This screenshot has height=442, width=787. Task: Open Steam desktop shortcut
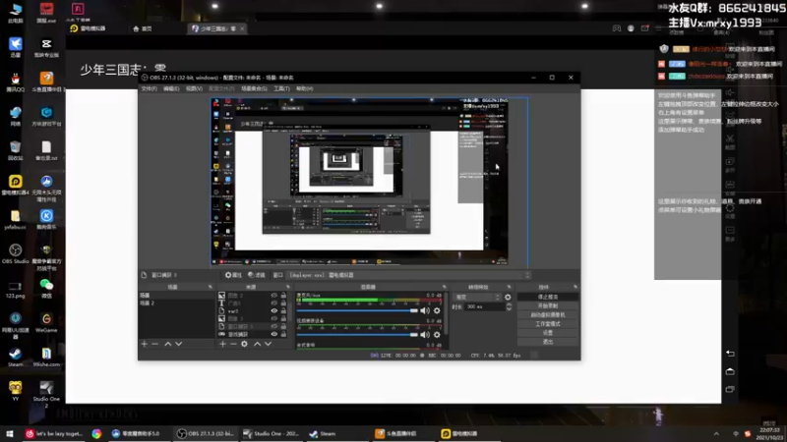coord(15,357)
